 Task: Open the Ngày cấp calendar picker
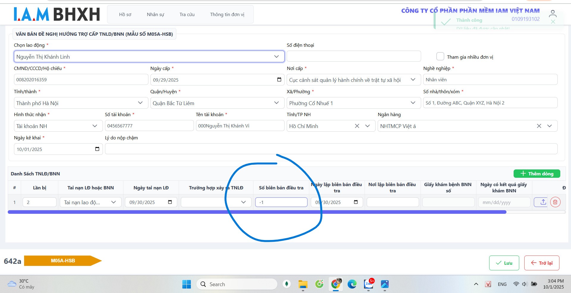point(279,80)
